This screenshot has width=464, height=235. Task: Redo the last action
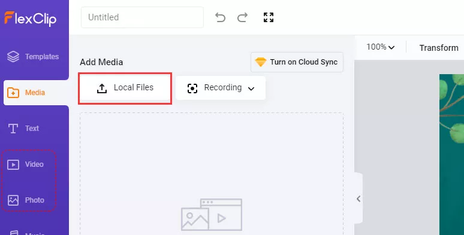tap(242, 17)
